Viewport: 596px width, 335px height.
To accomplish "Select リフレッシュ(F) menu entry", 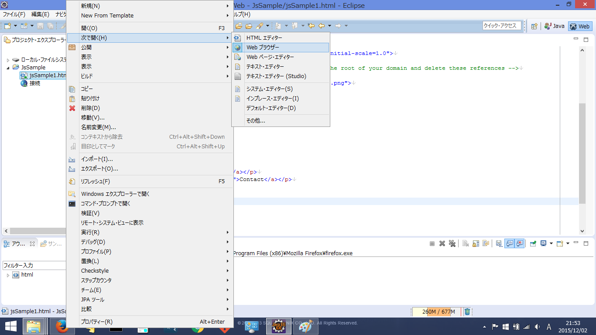I will pos(150,181).
